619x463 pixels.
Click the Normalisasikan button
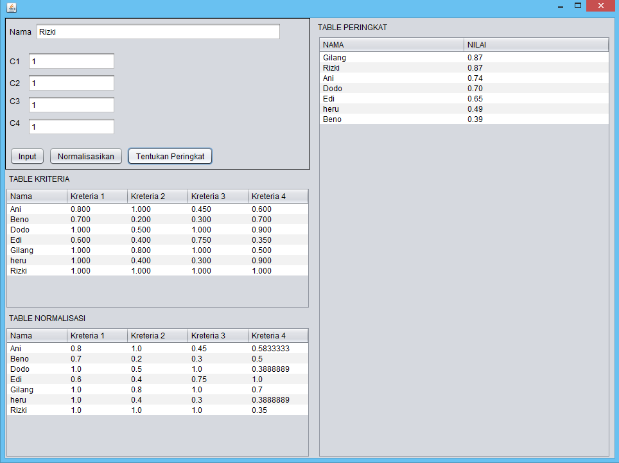tap(85, 156)
